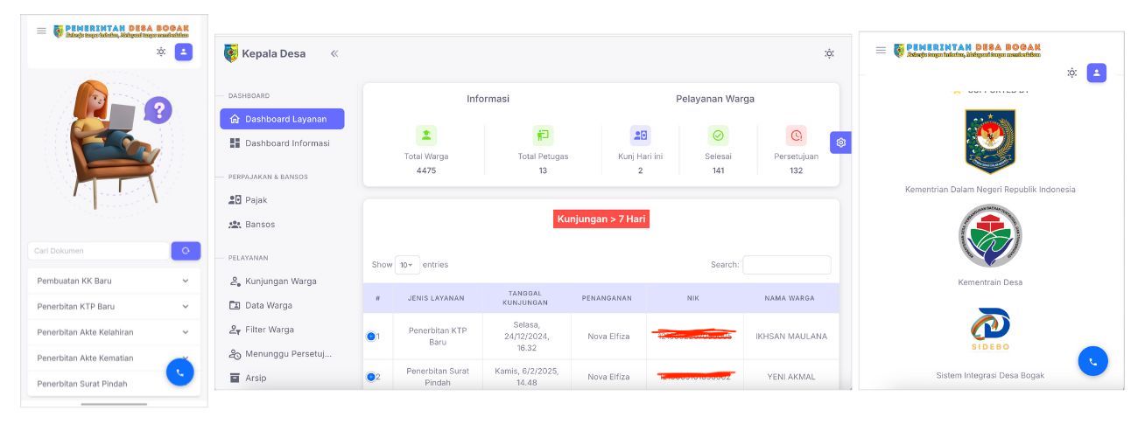1145x424 pixels.
Task: Sort table by Tanggal Kunjungan column
Action: pos(526,298)
